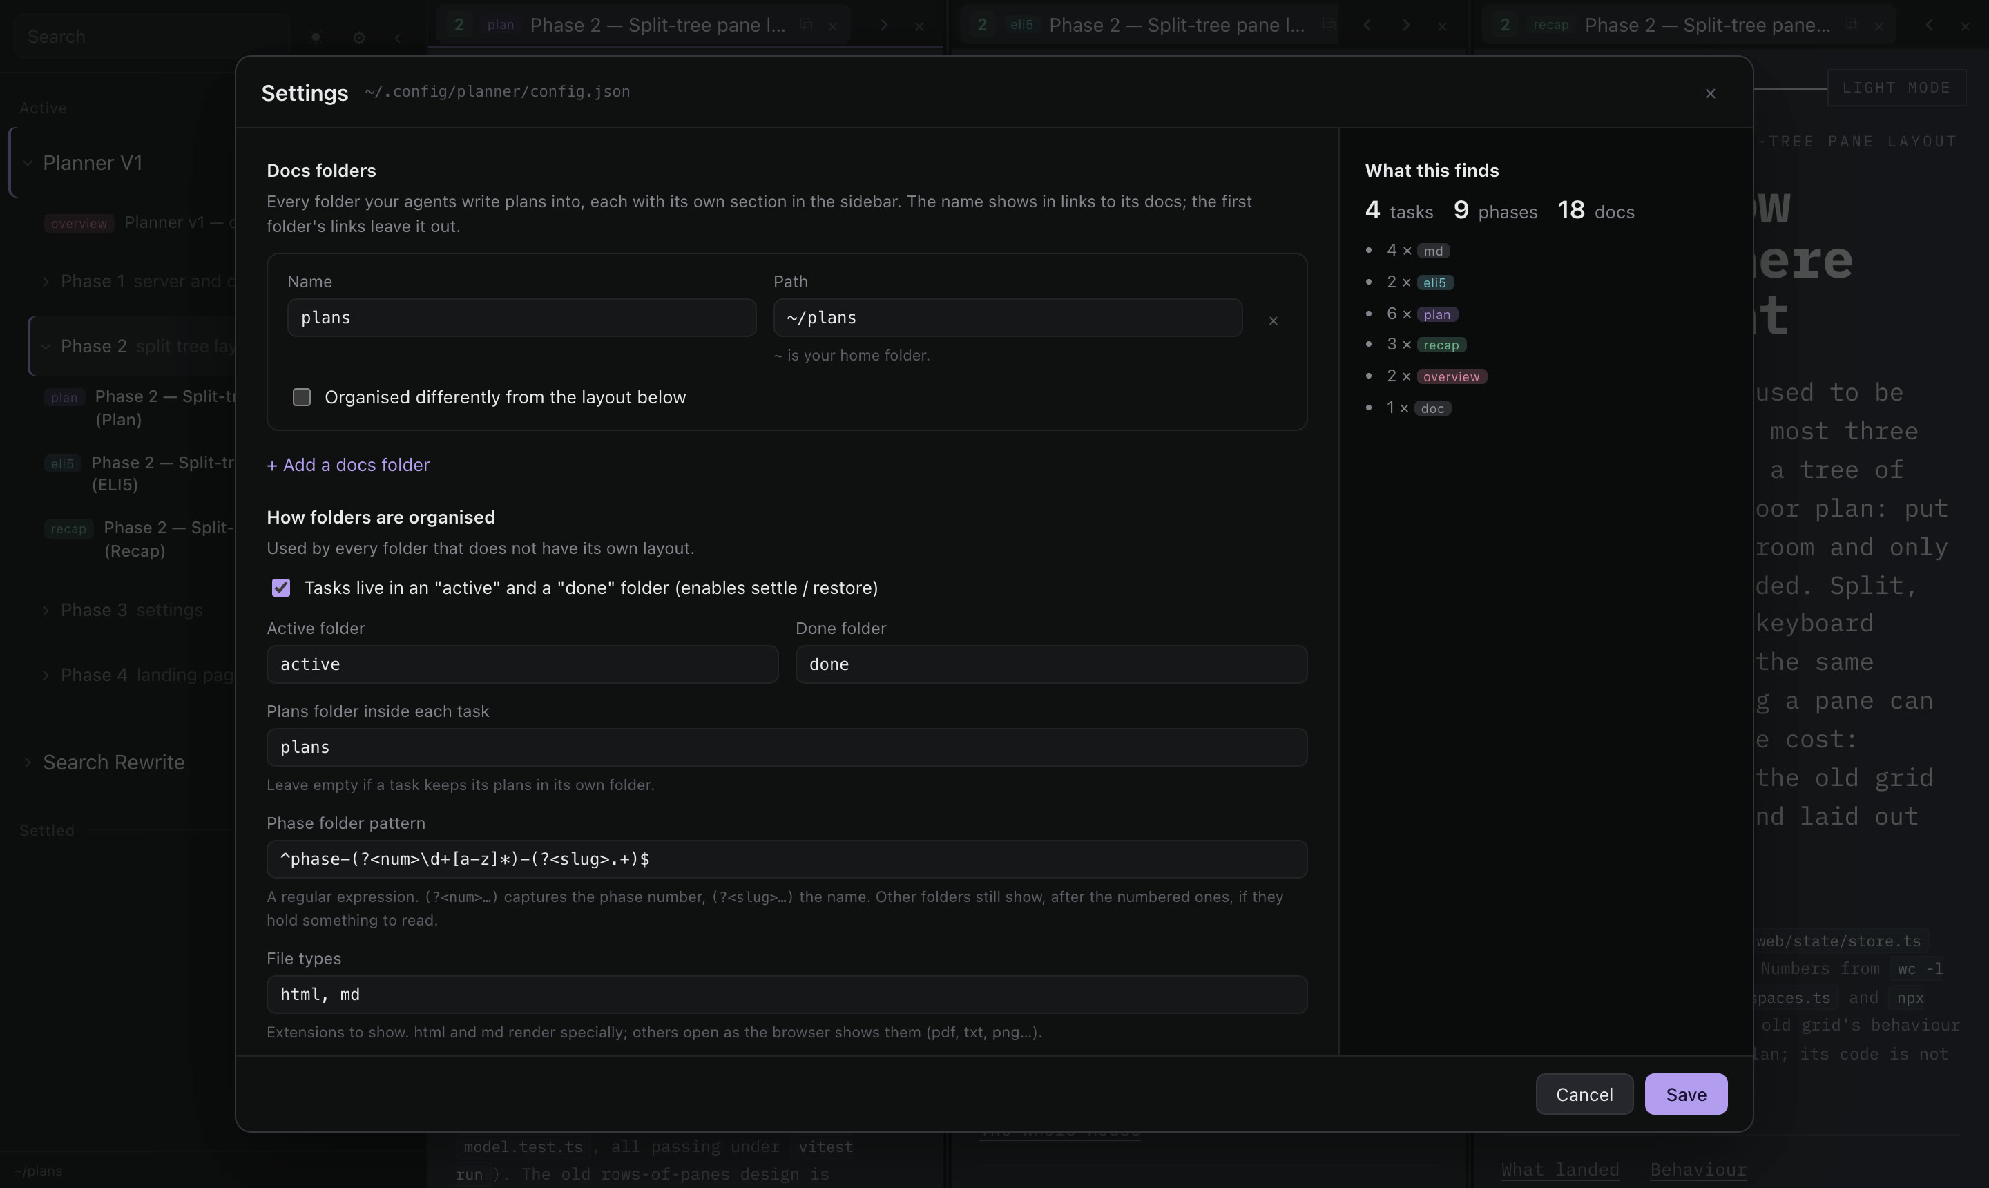Image resolution: width=1989 pixels, height=1188 pixels.
Task: Click the Name field containing plans
Action: pyautogui.click(x=522, y=318)
